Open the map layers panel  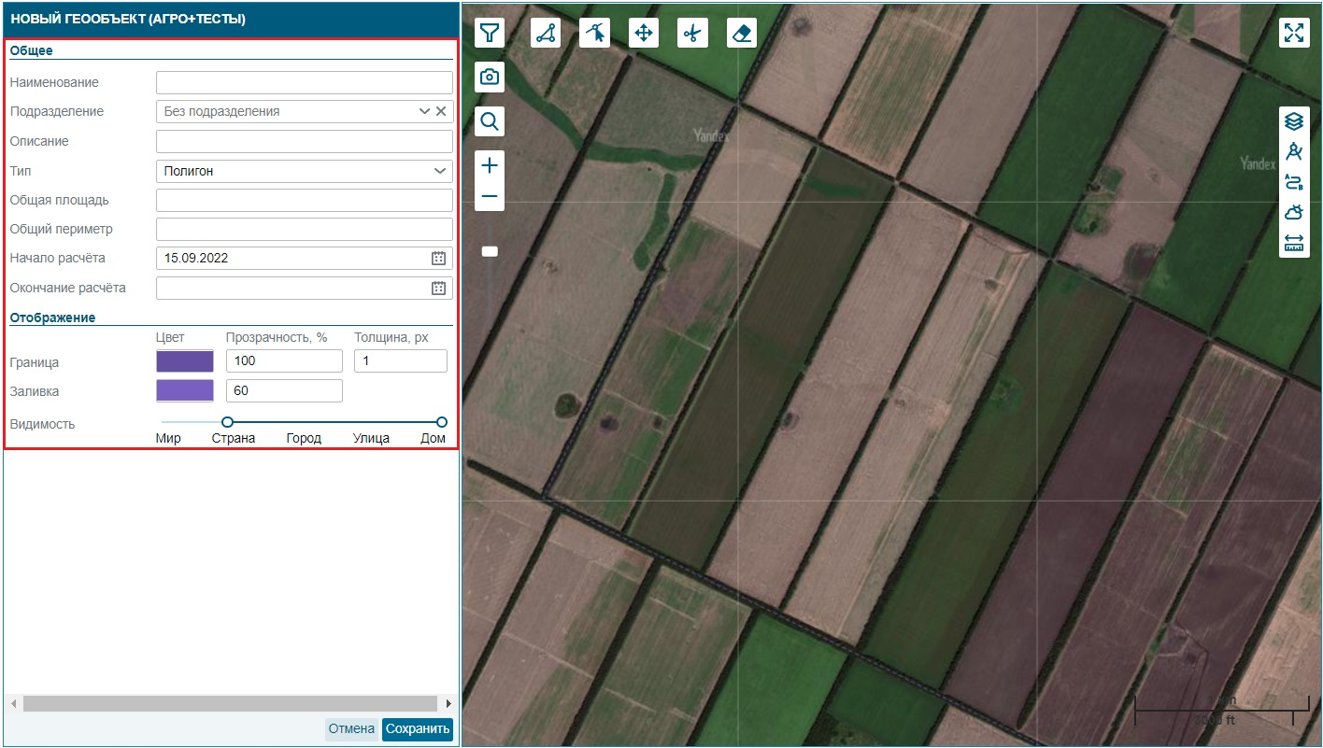(x=1293, y=121)
